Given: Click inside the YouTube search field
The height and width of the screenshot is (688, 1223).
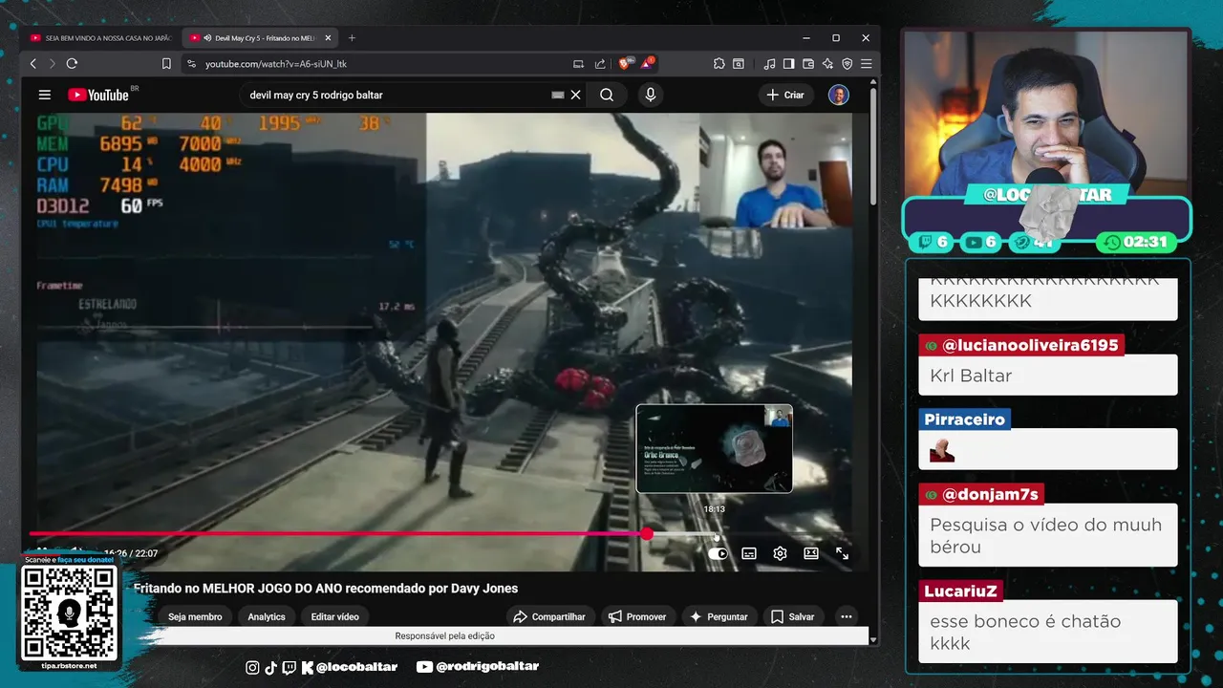Looking at the screenshot, I should point(397,95).
